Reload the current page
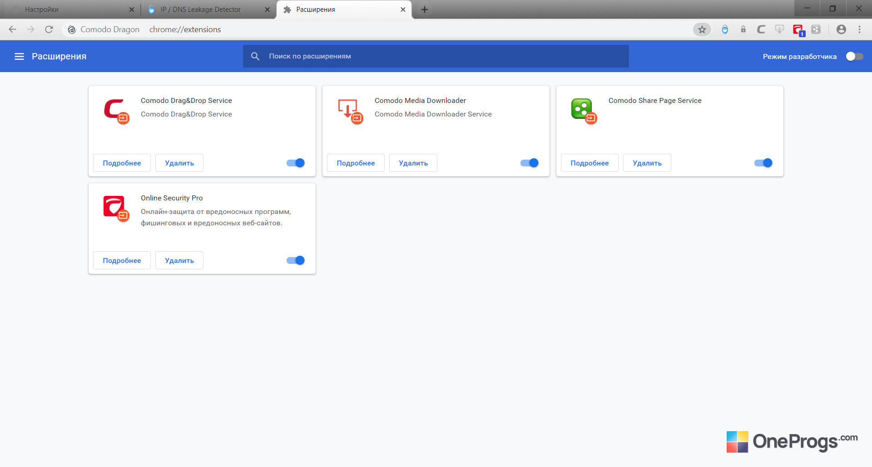 pos(49,29)
